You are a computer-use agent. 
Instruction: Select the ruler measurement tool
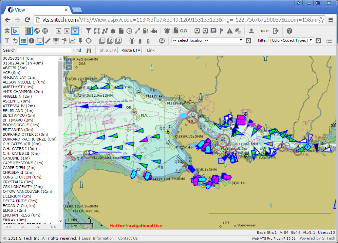pyautogui.click(x=48, y=41)
